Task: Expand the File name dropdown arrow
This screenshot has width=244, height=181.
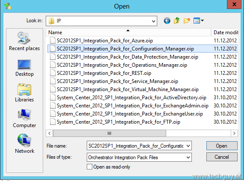Action: tap(188, 146)
